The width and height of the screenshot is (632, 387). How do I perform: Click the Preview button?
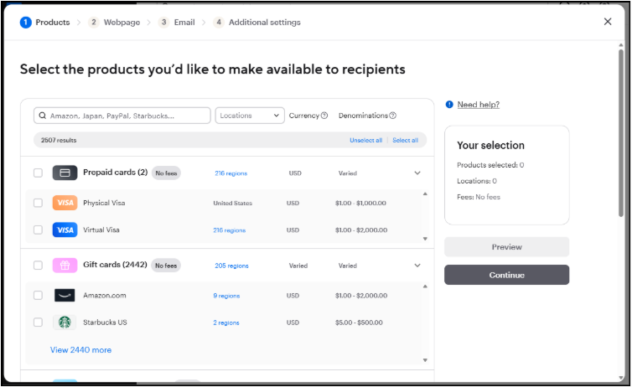(x=506, y=247)
